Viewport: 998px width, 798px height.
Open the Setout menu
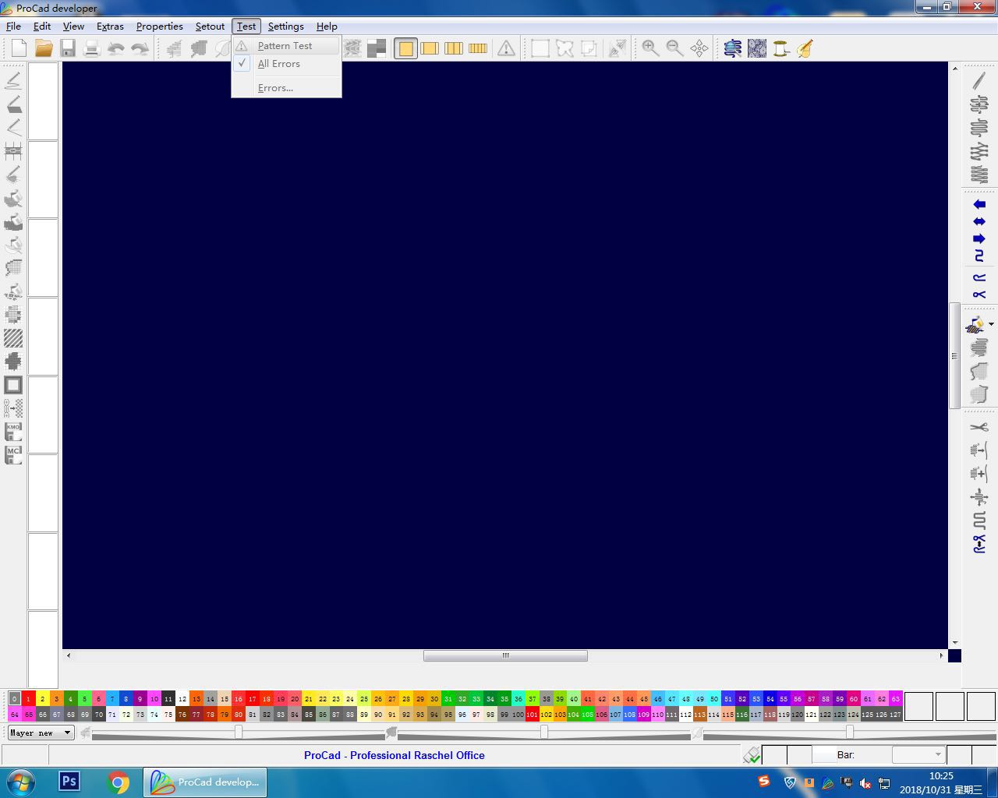click(210, 26)
